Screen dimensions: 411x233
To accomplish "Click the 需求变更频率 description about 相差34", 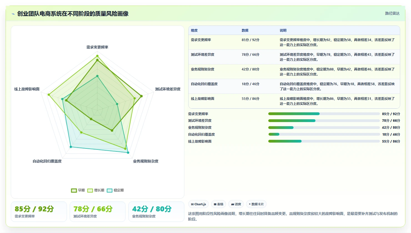I will (337, 42).
